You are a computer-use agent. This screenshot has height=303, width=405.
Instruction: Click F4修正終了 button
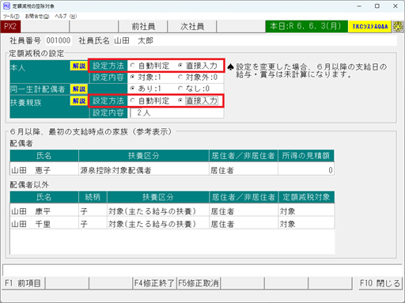click(x=154, y=283)
